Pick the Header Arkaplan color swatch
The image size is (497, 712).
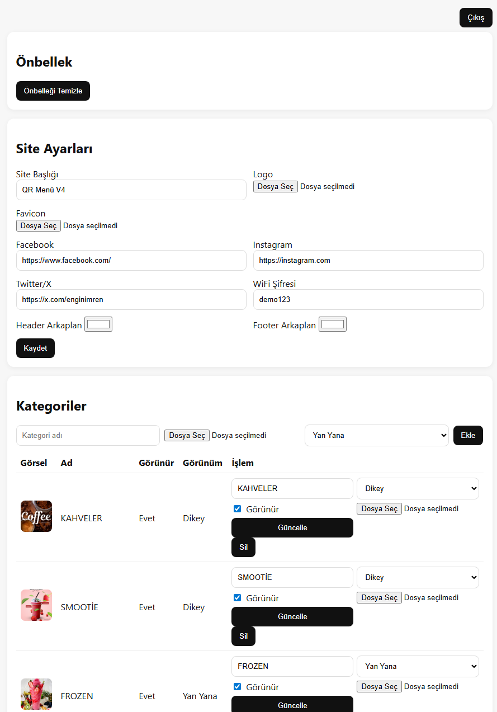pyautogui.click(x=98, y=324)
